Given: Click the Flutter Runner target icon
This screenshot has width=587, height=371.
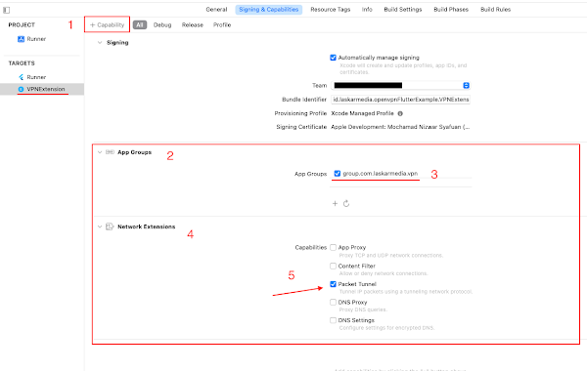Looking at the screenshot, I should (21, 77).
